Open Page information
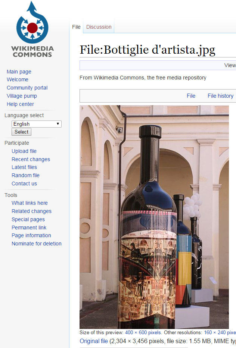236x348 pixels. point(31,235)
